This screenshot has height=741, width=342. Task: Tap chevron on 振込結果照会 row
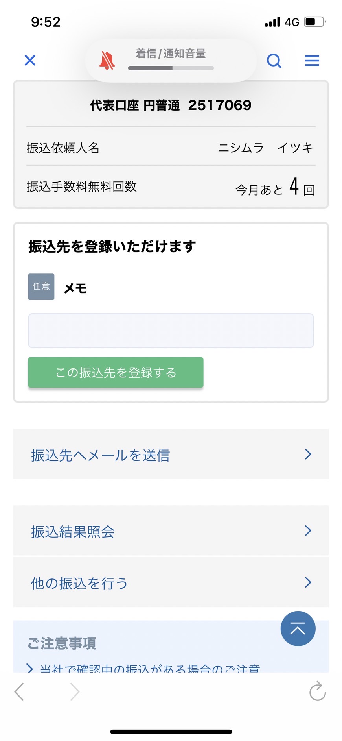[308, 530]
